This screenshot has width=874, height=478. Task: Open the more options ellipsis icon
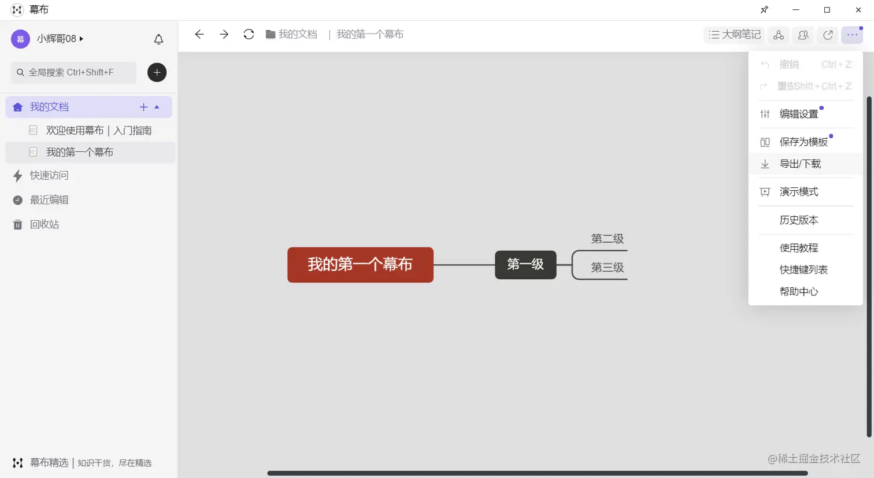click(x=851, y=35)
